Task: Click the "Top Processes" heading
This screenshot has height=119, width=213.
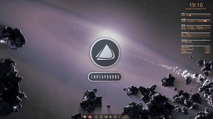Action: (187, 46)
